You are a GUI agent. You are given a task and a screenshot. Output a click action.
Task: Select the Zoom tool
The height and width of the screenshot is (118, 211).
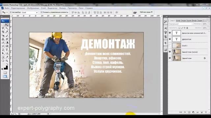click(7, 61)
